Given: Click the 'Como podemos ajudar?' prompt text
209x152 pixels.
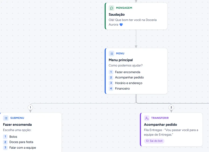Looking at the screenshot, I should click(126, 65).
